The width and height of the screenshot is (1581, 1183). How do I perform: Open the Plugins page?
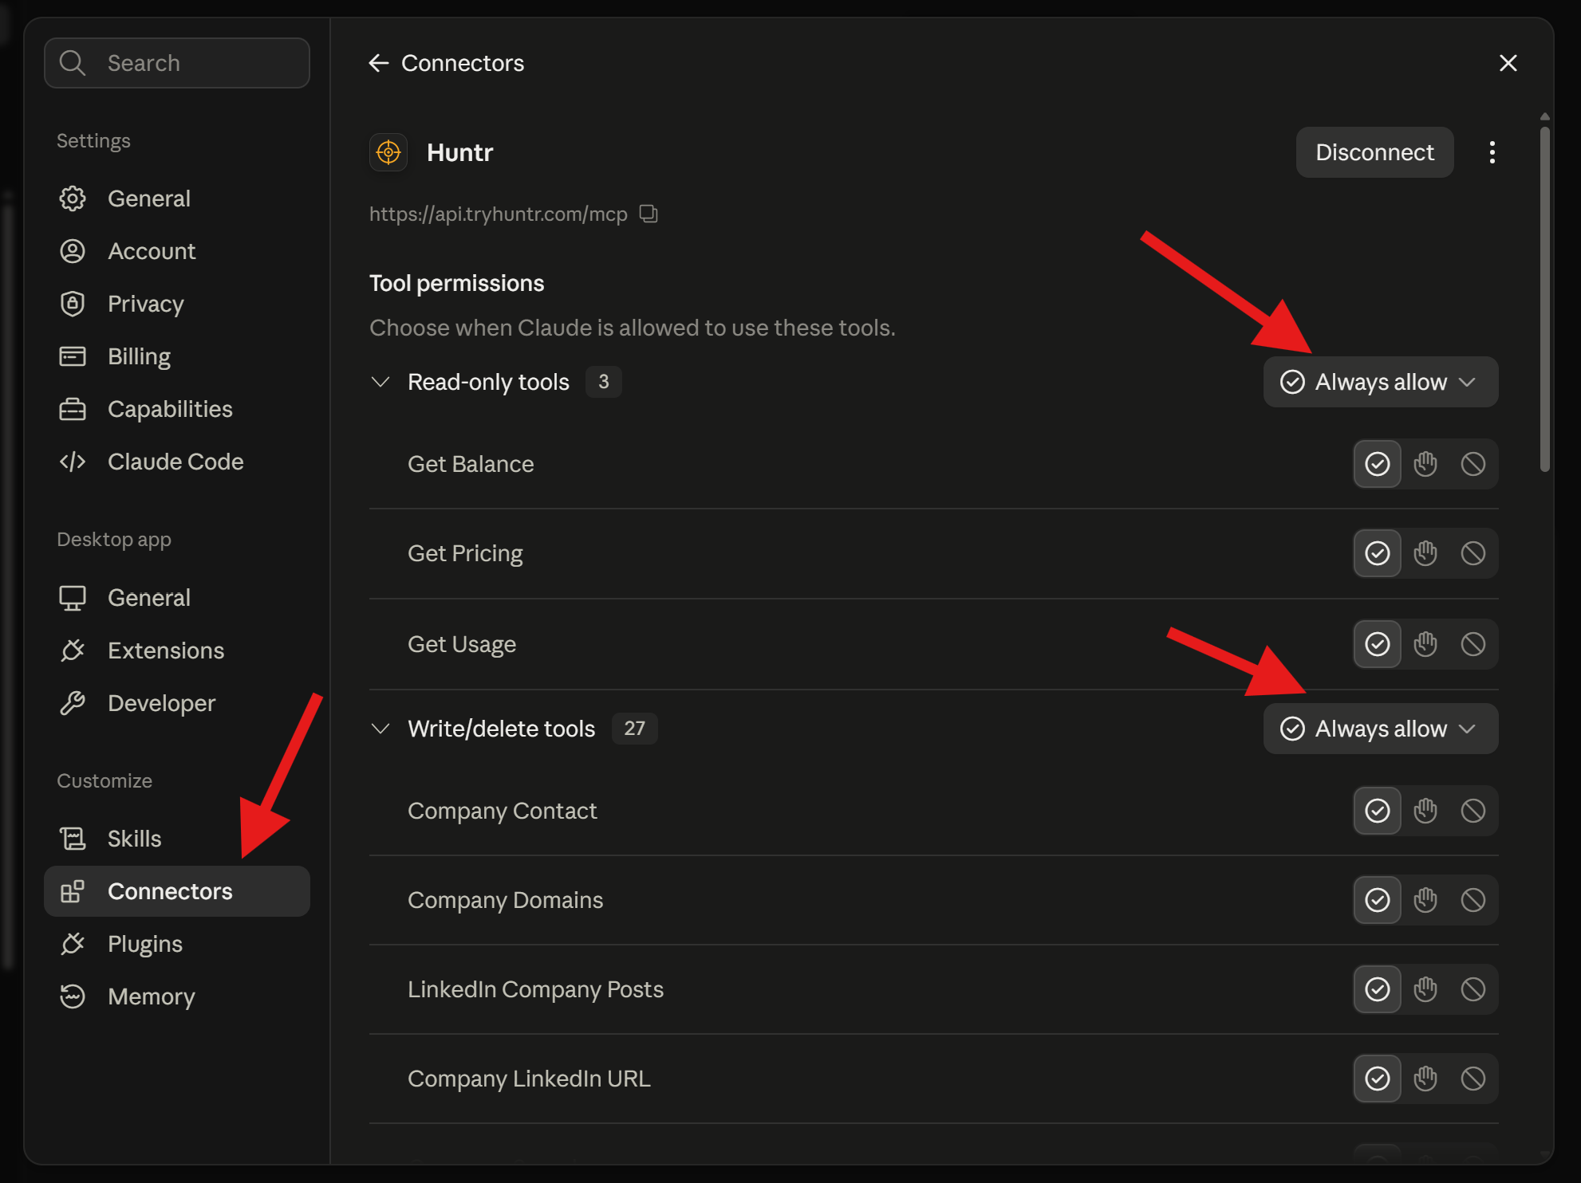(177, 944)
